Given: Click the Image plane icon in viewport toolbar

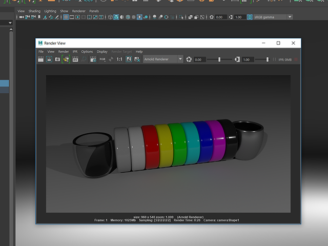Looking at the screenshot, I should [x=45, y=17].
